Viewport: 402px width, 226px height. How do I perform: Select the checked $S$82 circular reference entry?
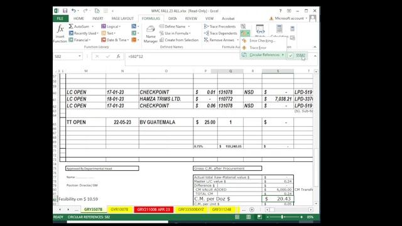(297, 55)
